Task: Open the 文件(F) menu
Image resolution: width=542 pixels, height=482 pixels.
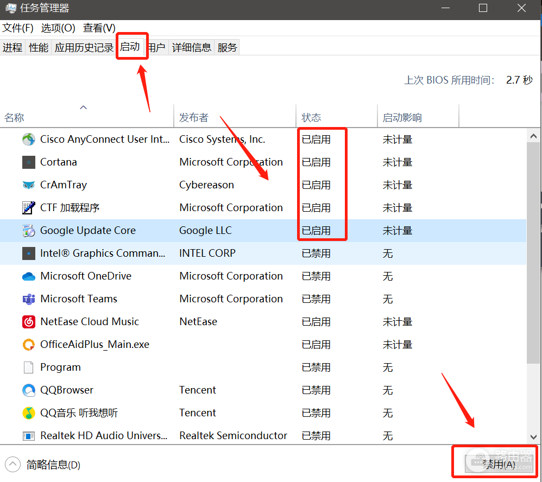Action: click(17, 28)
